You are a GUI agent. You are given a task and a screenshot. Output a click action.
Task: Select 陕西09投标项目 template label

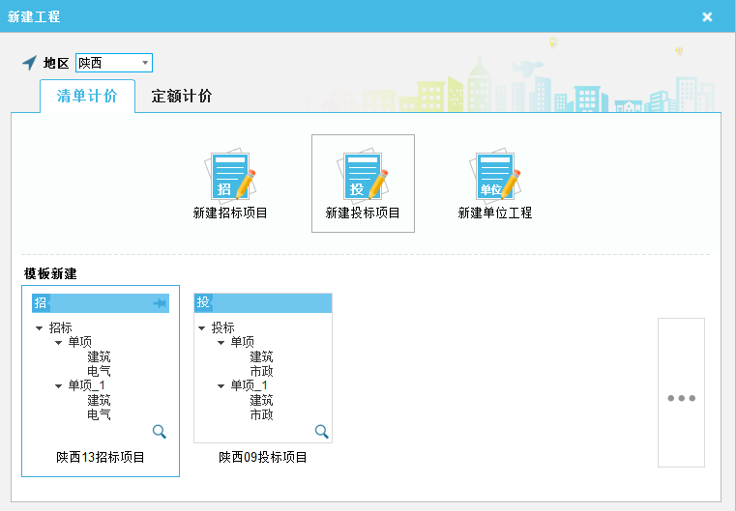[263, 457]
